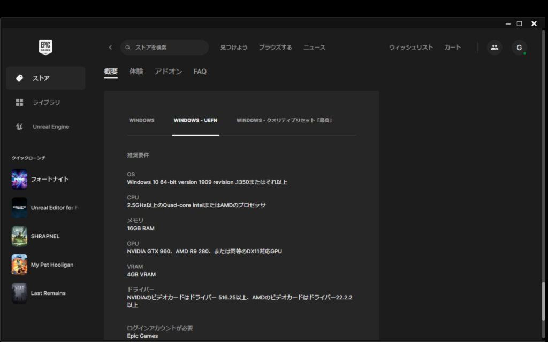This screenshot has width=548, height=342.
Task: Click the store tag icon
Action: [x=20, y=78]
